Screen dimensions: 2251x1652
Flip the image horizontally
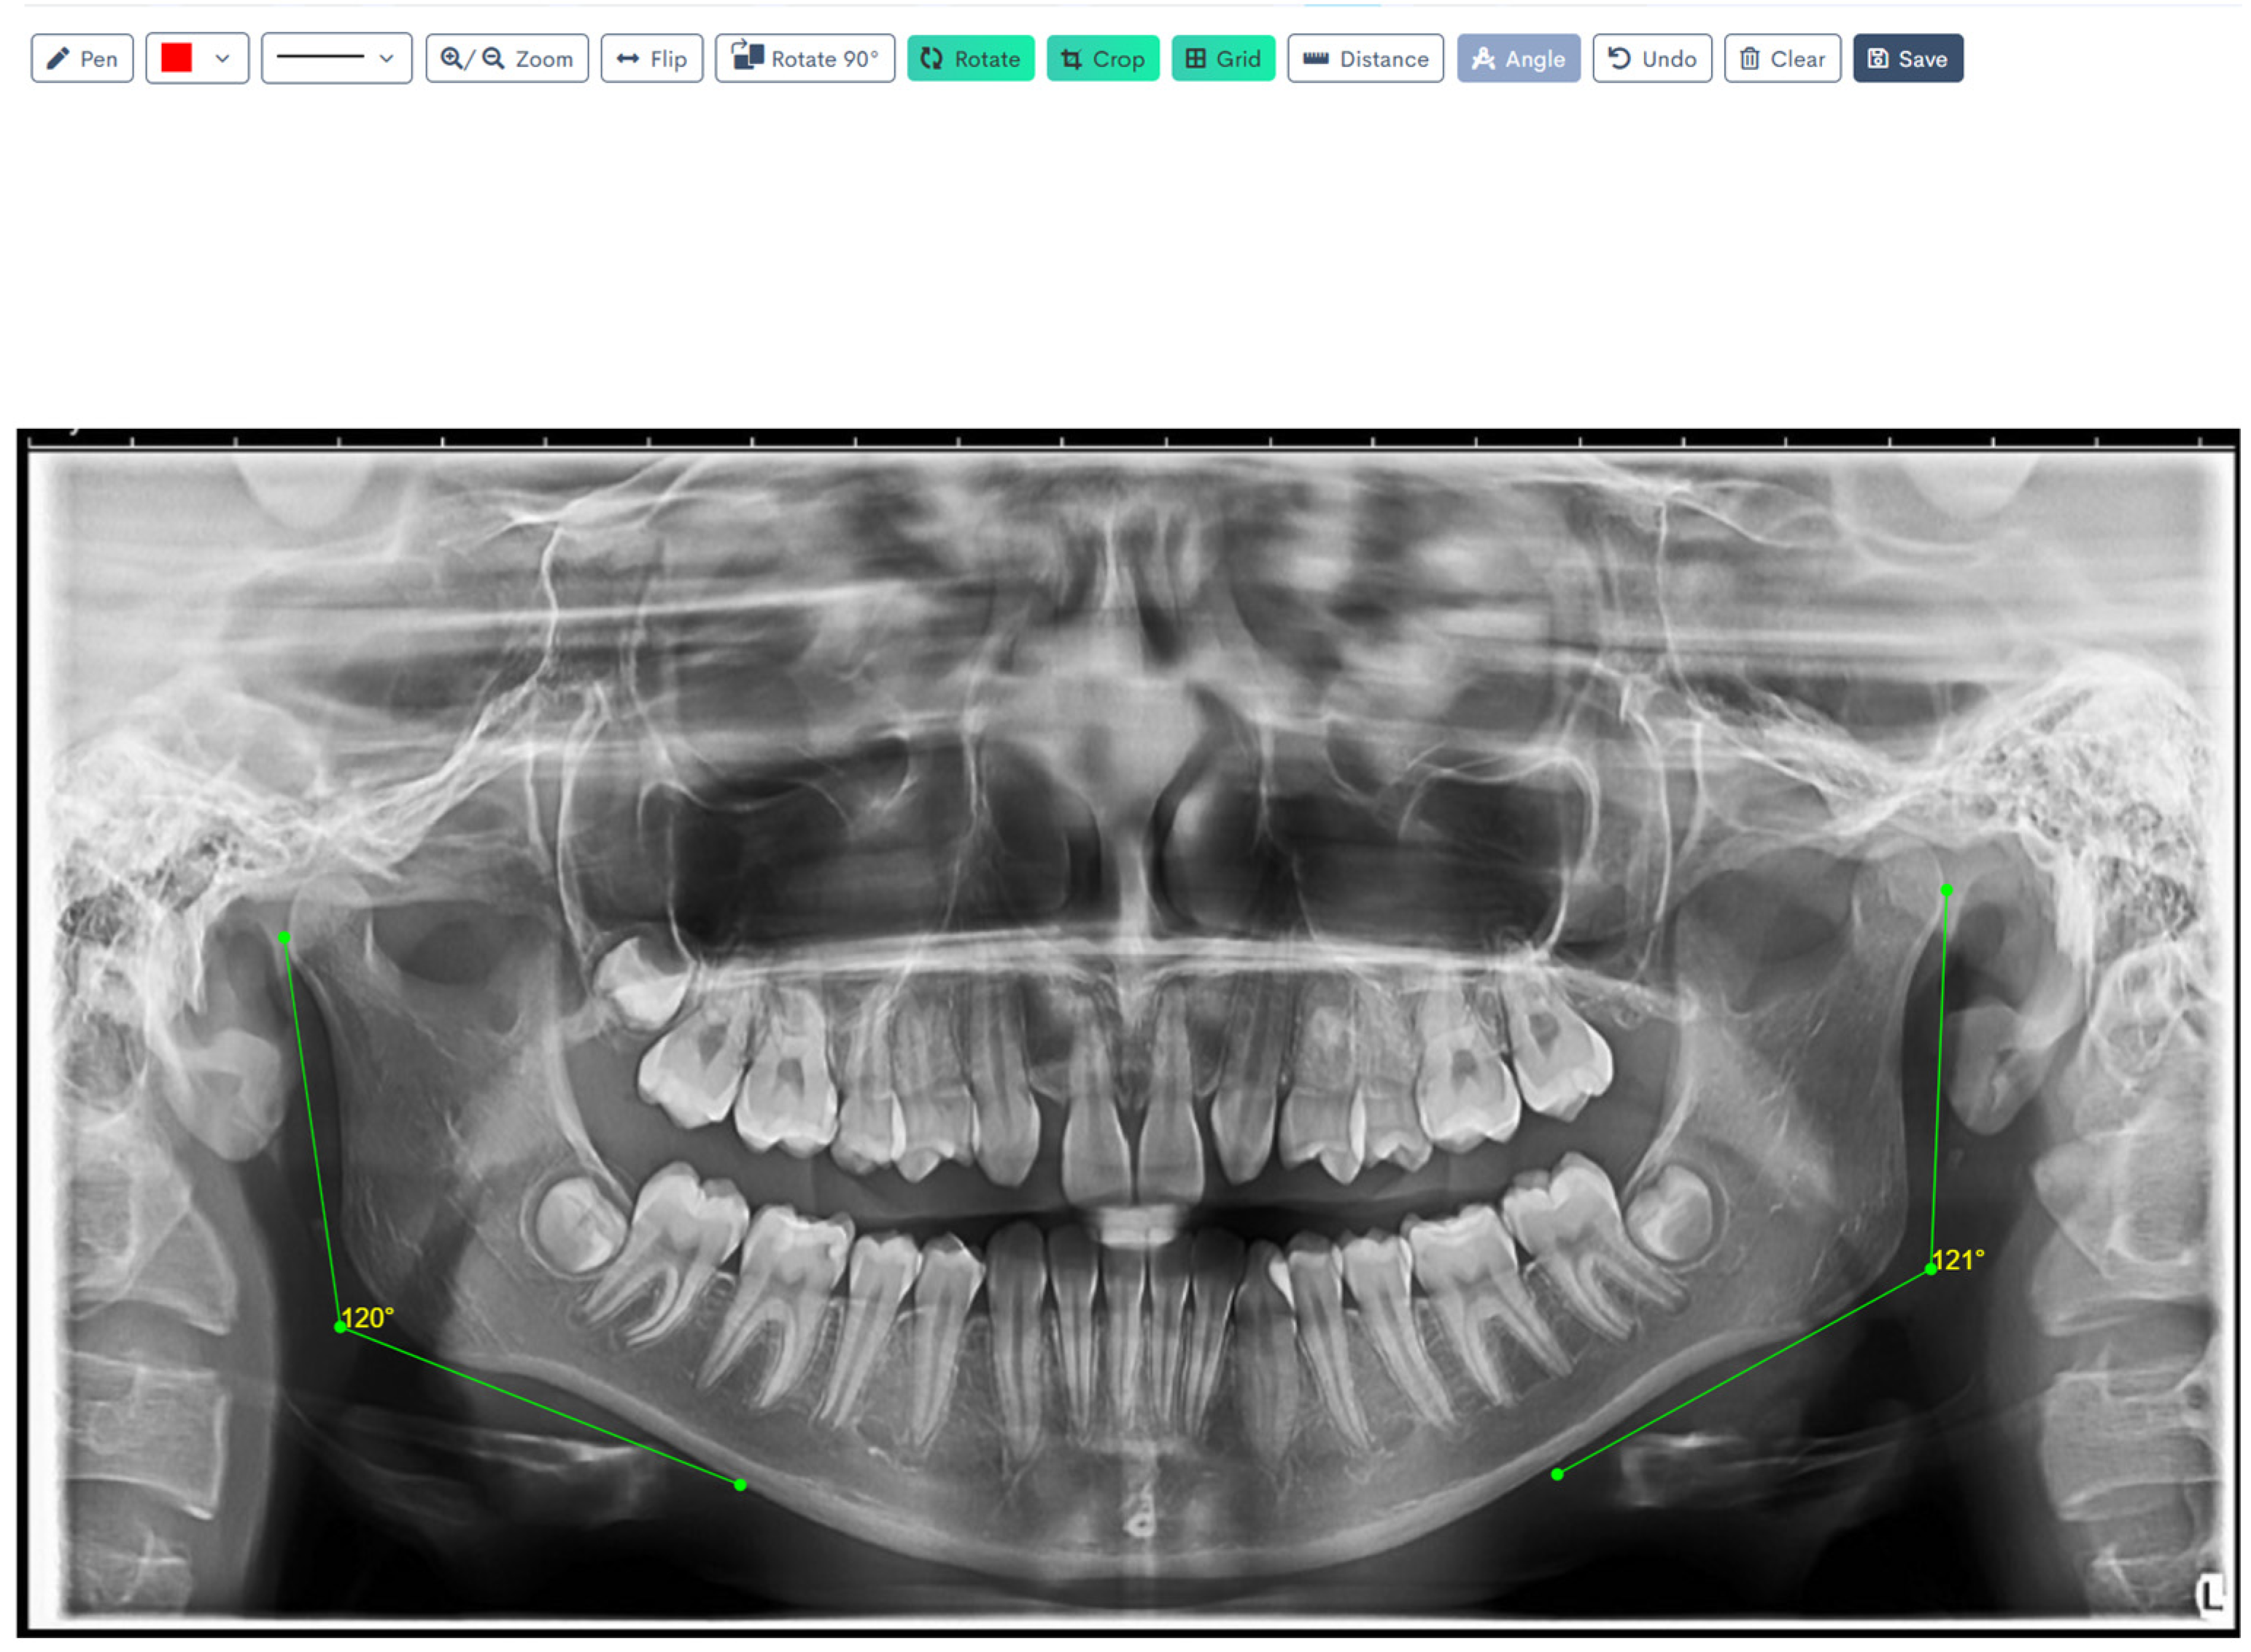[x=651, y=59]
